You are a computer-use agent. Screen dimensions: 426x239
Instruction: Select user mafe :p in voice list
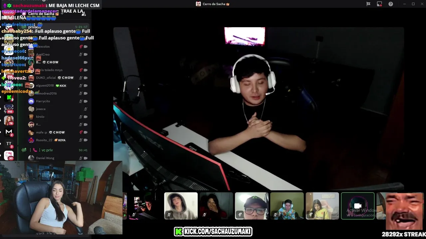[x=41, y=132]
